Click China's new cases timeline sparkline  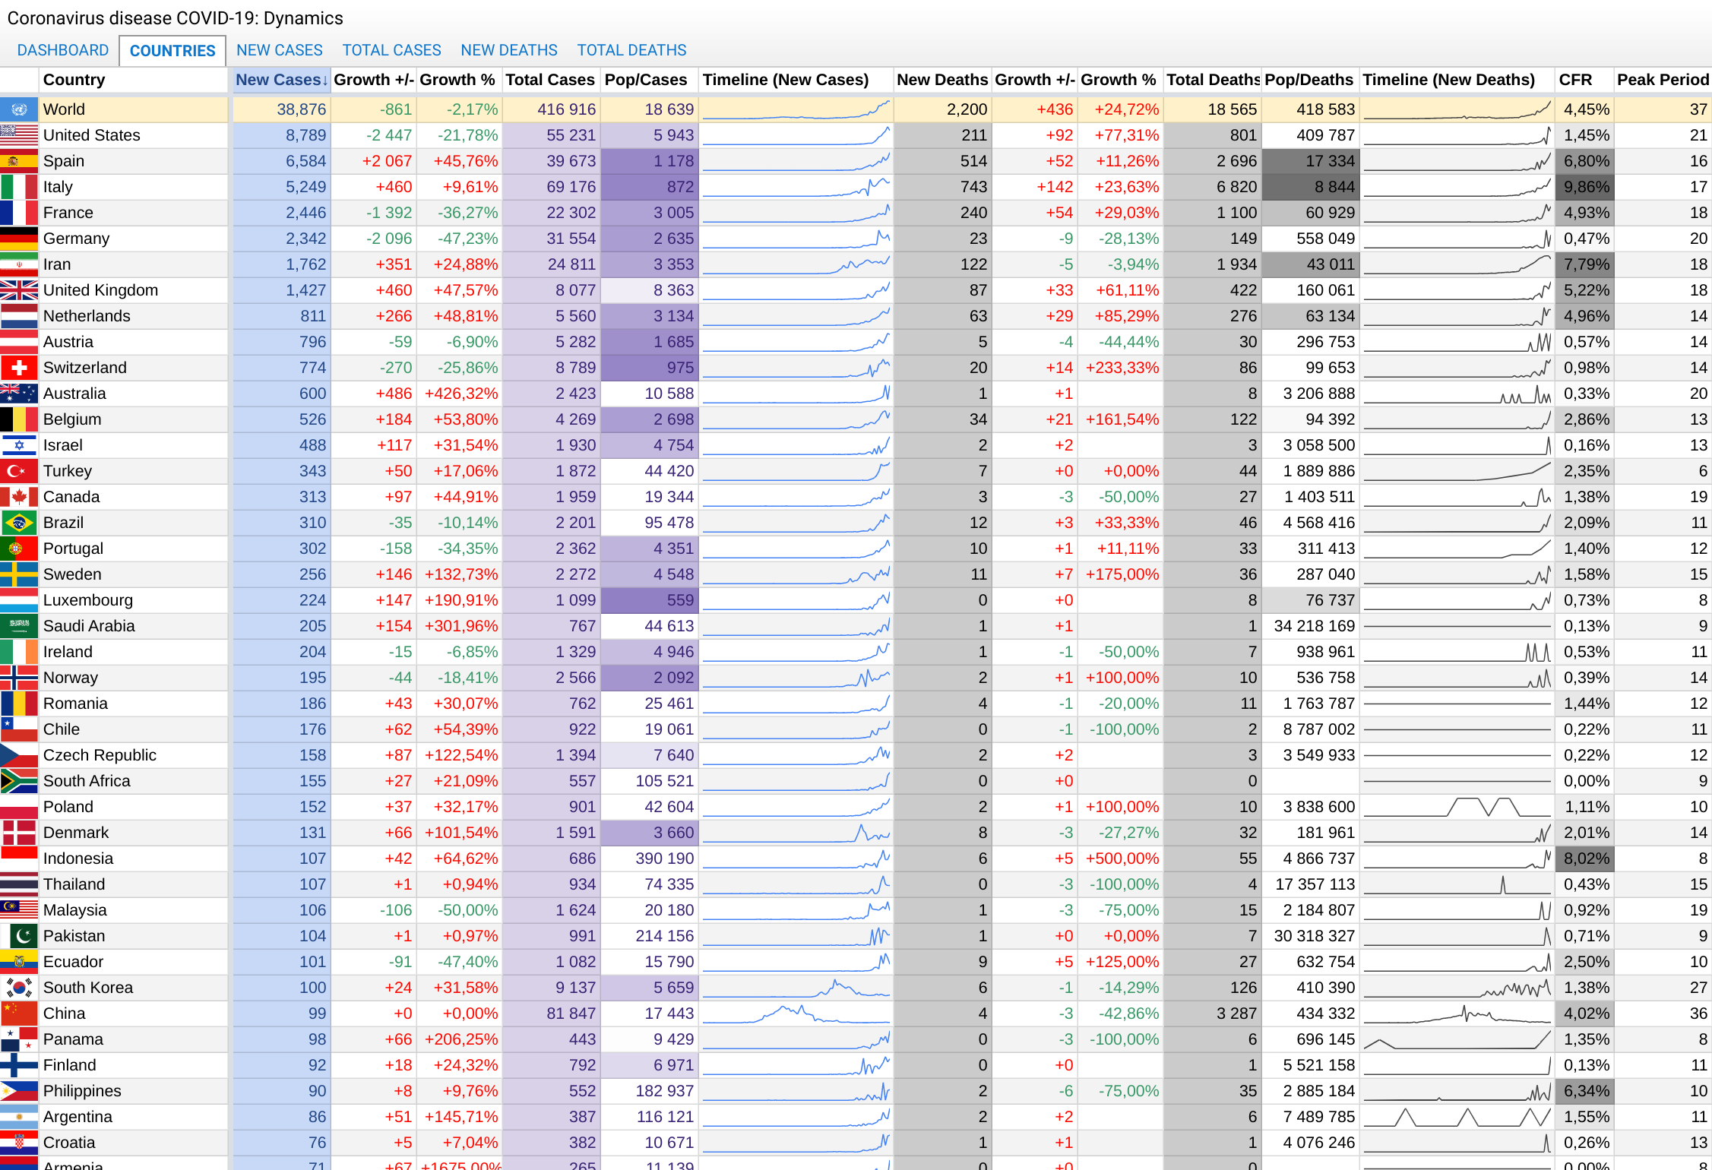(796, 1013)
